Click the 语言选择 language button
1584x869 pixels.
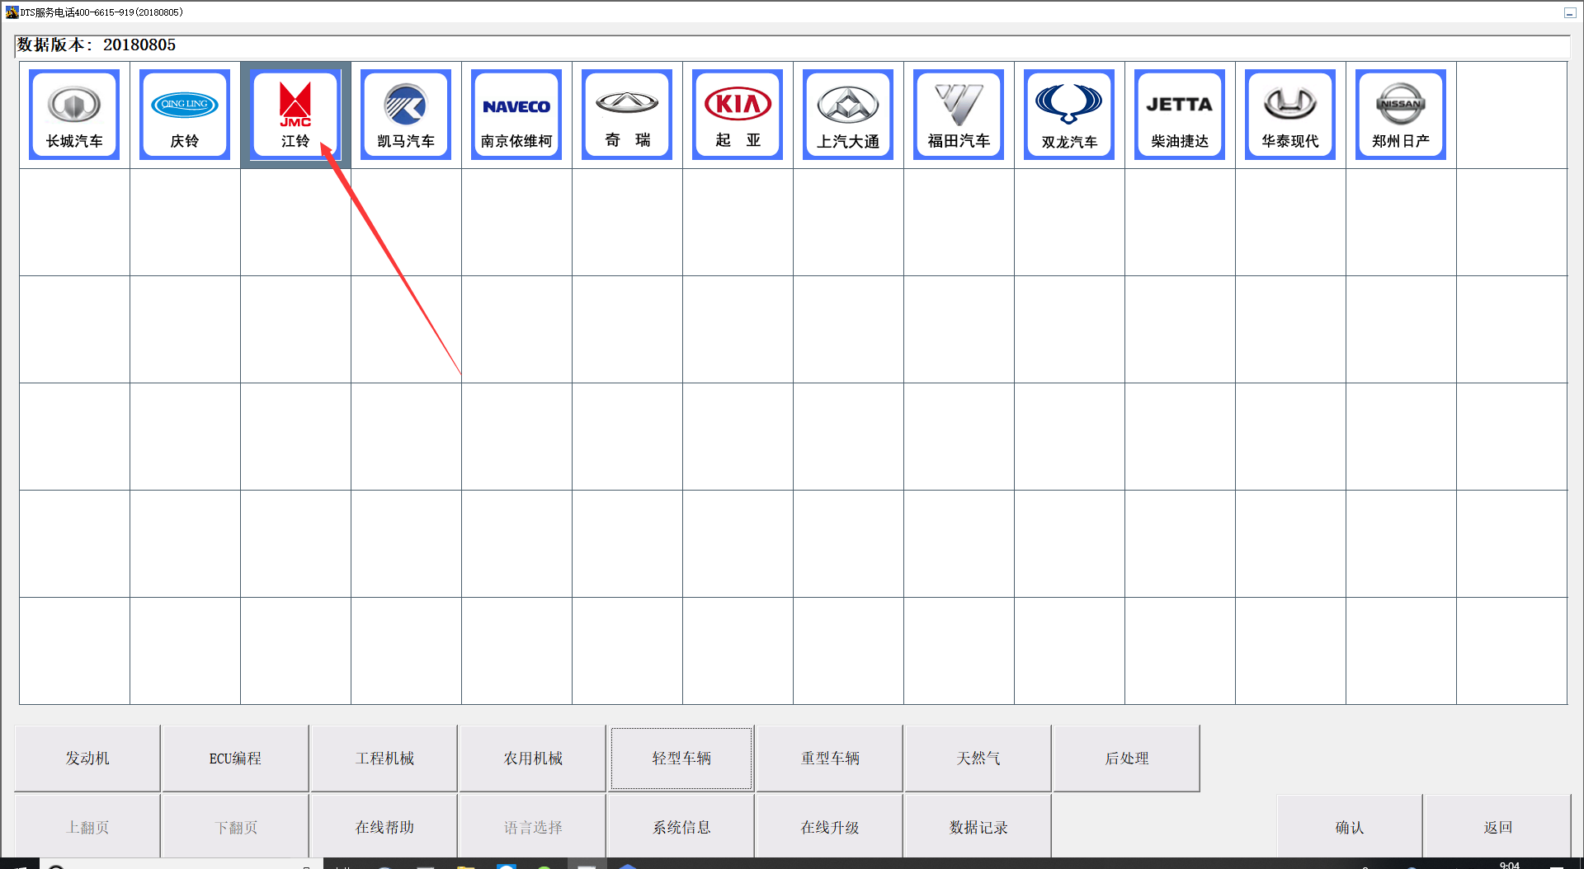(533, 827)
